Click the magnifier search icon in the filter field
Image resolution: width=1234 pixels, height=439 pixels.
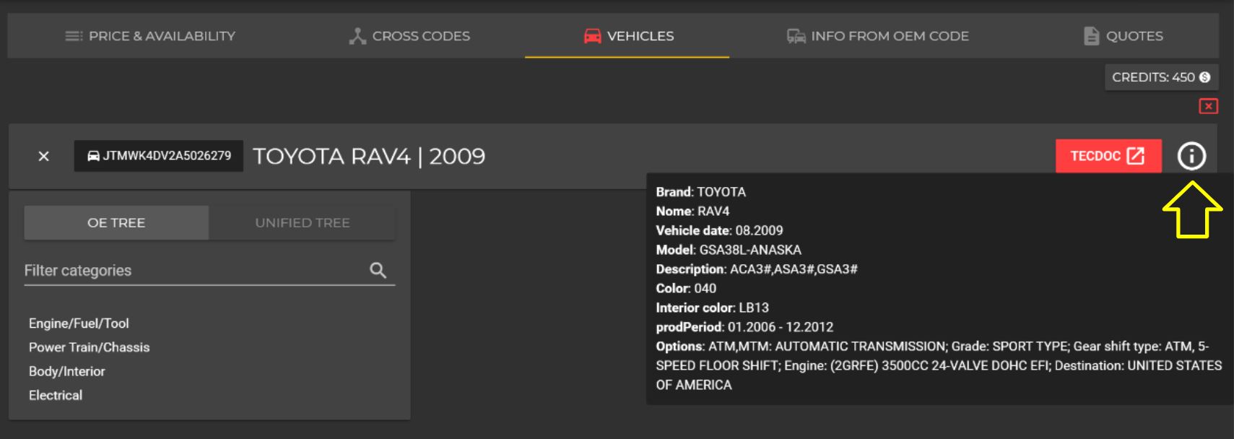378,270
